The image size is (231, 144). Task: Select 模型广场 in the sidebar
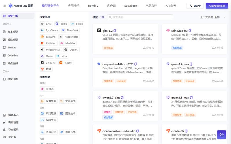click(x=18, y=16)
